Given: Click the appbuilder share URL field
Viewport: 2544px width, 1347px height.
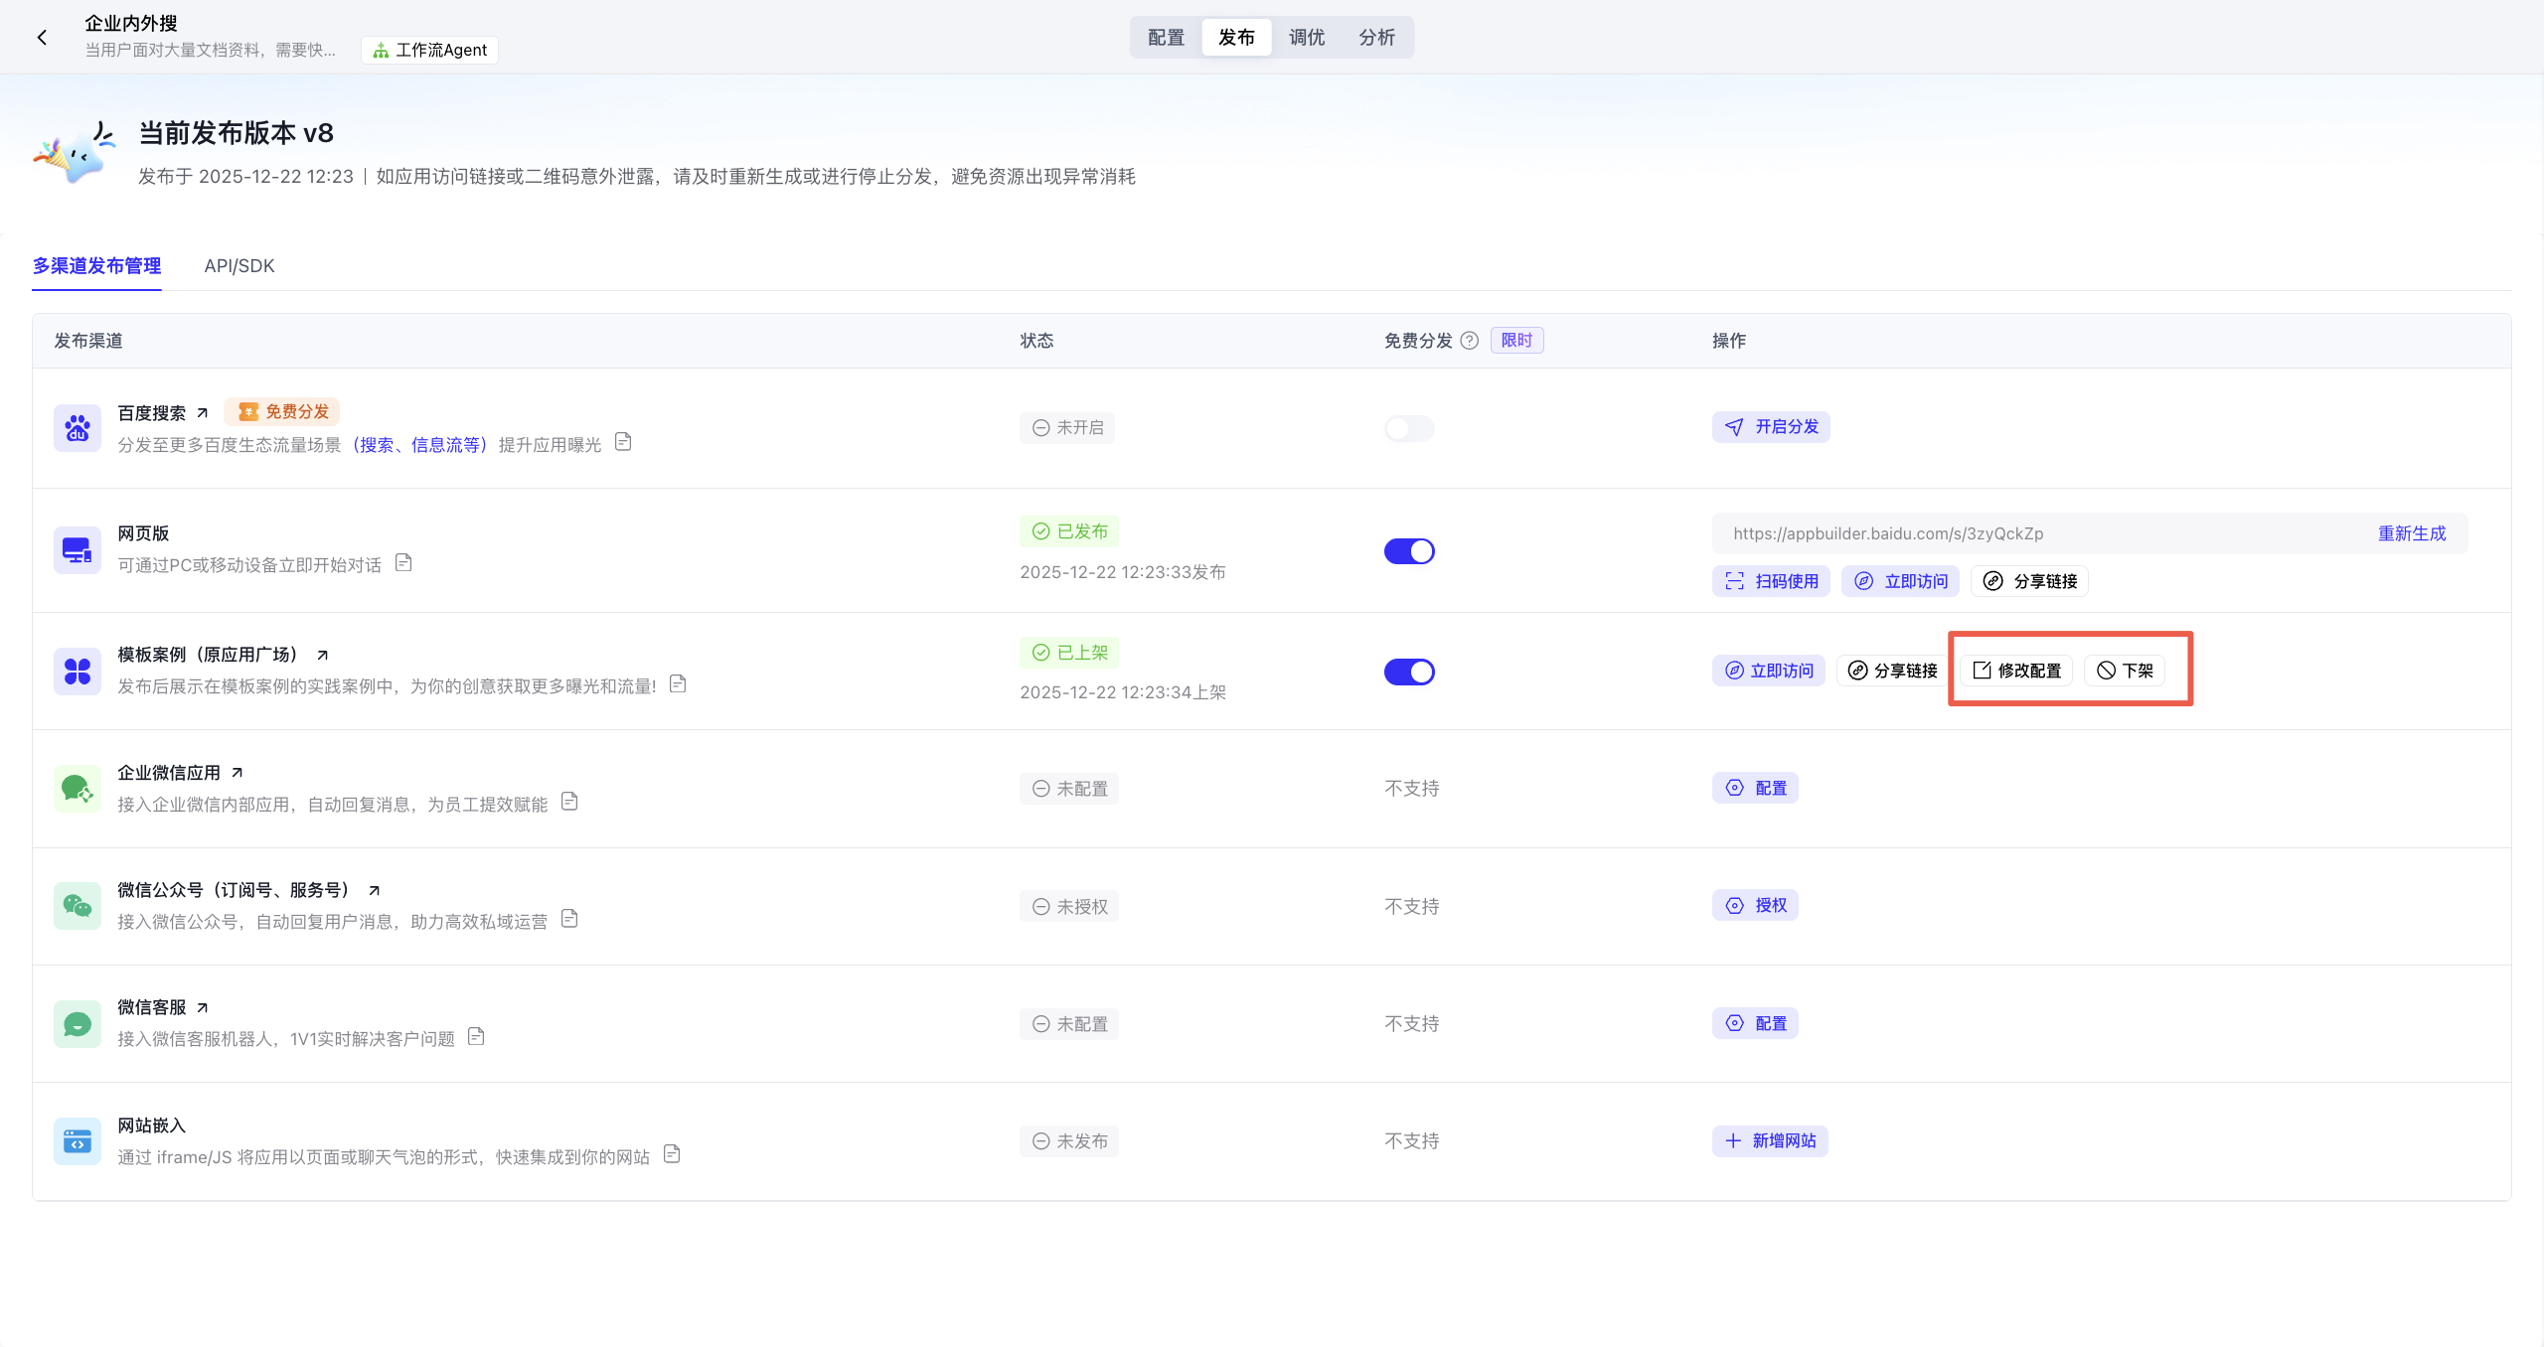Looking at the screenshot, I should (1888, 533).
